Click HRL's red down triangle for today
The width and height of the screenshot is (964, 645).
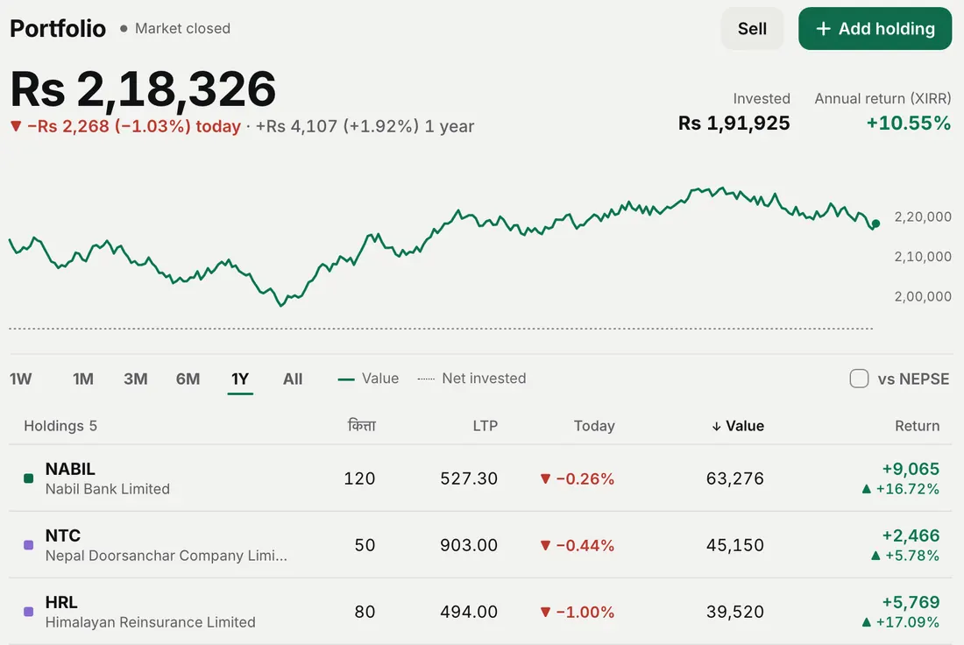pos(545,612)
